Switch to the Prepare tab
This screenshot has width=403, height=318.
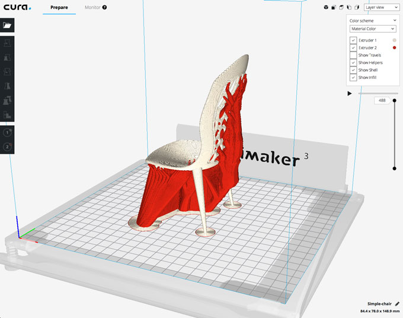tap(59, 8)
